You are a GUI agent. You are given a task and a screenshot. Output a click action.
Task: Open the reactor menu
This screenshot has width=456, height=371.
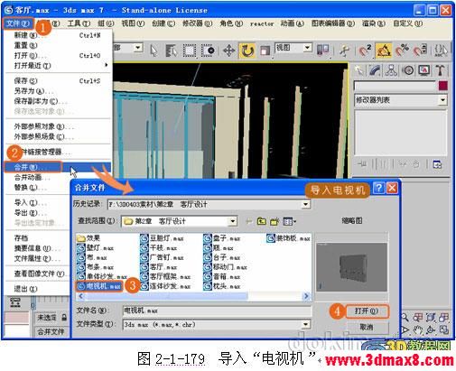click(262, 23)
